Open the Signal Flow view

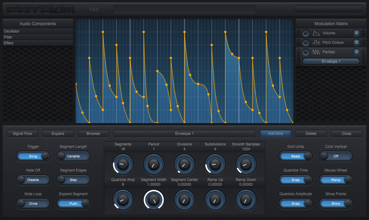point(23,134)
